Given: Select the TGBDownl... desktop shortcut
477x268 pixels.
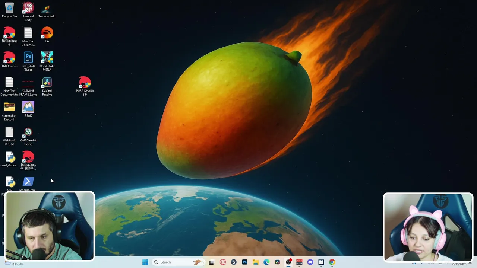Looking at the screenshot, I should [x=9, y=60].
